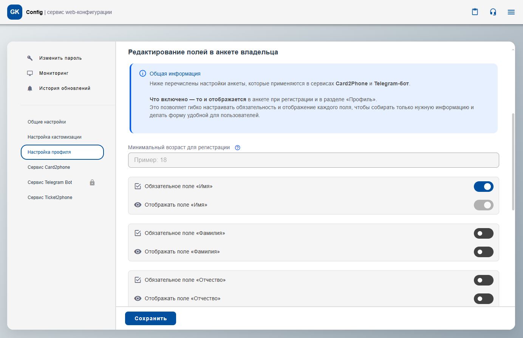The width and height of the screenshot is (523, 338).
Task: Click the vertical scrollbar of the form
Action: [x=513, y=162]
